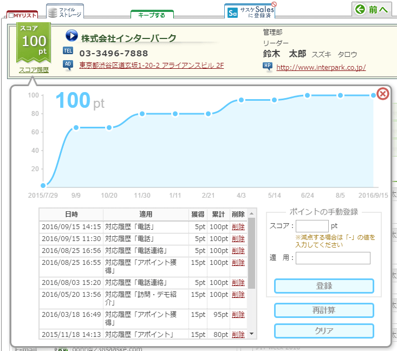Click the 日時 column header

[x=71, y=214]
